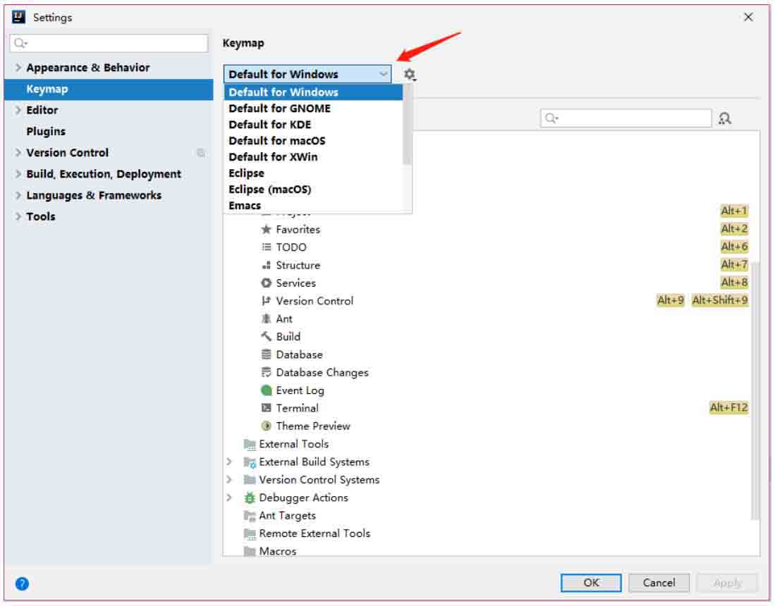Click the Services icon
The height and width of the screenshot is (606, 775).
(x=266, y=283)
